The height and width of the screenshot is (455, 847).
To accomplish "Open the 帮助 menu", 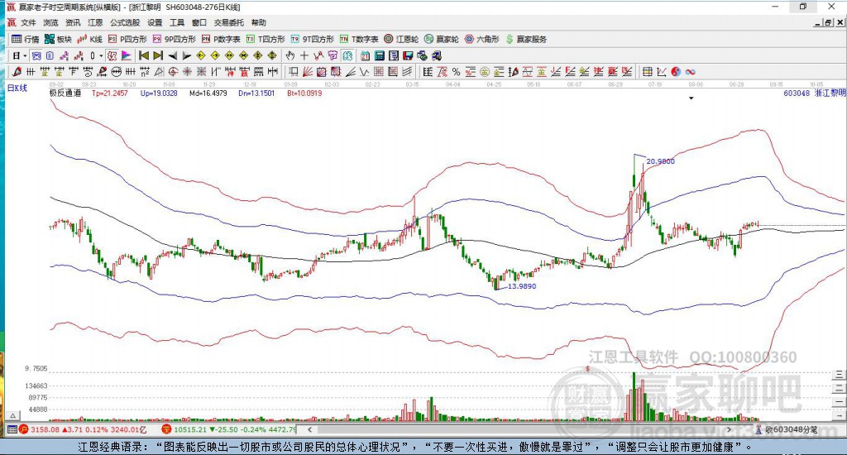I will click(x=259, y=22).
